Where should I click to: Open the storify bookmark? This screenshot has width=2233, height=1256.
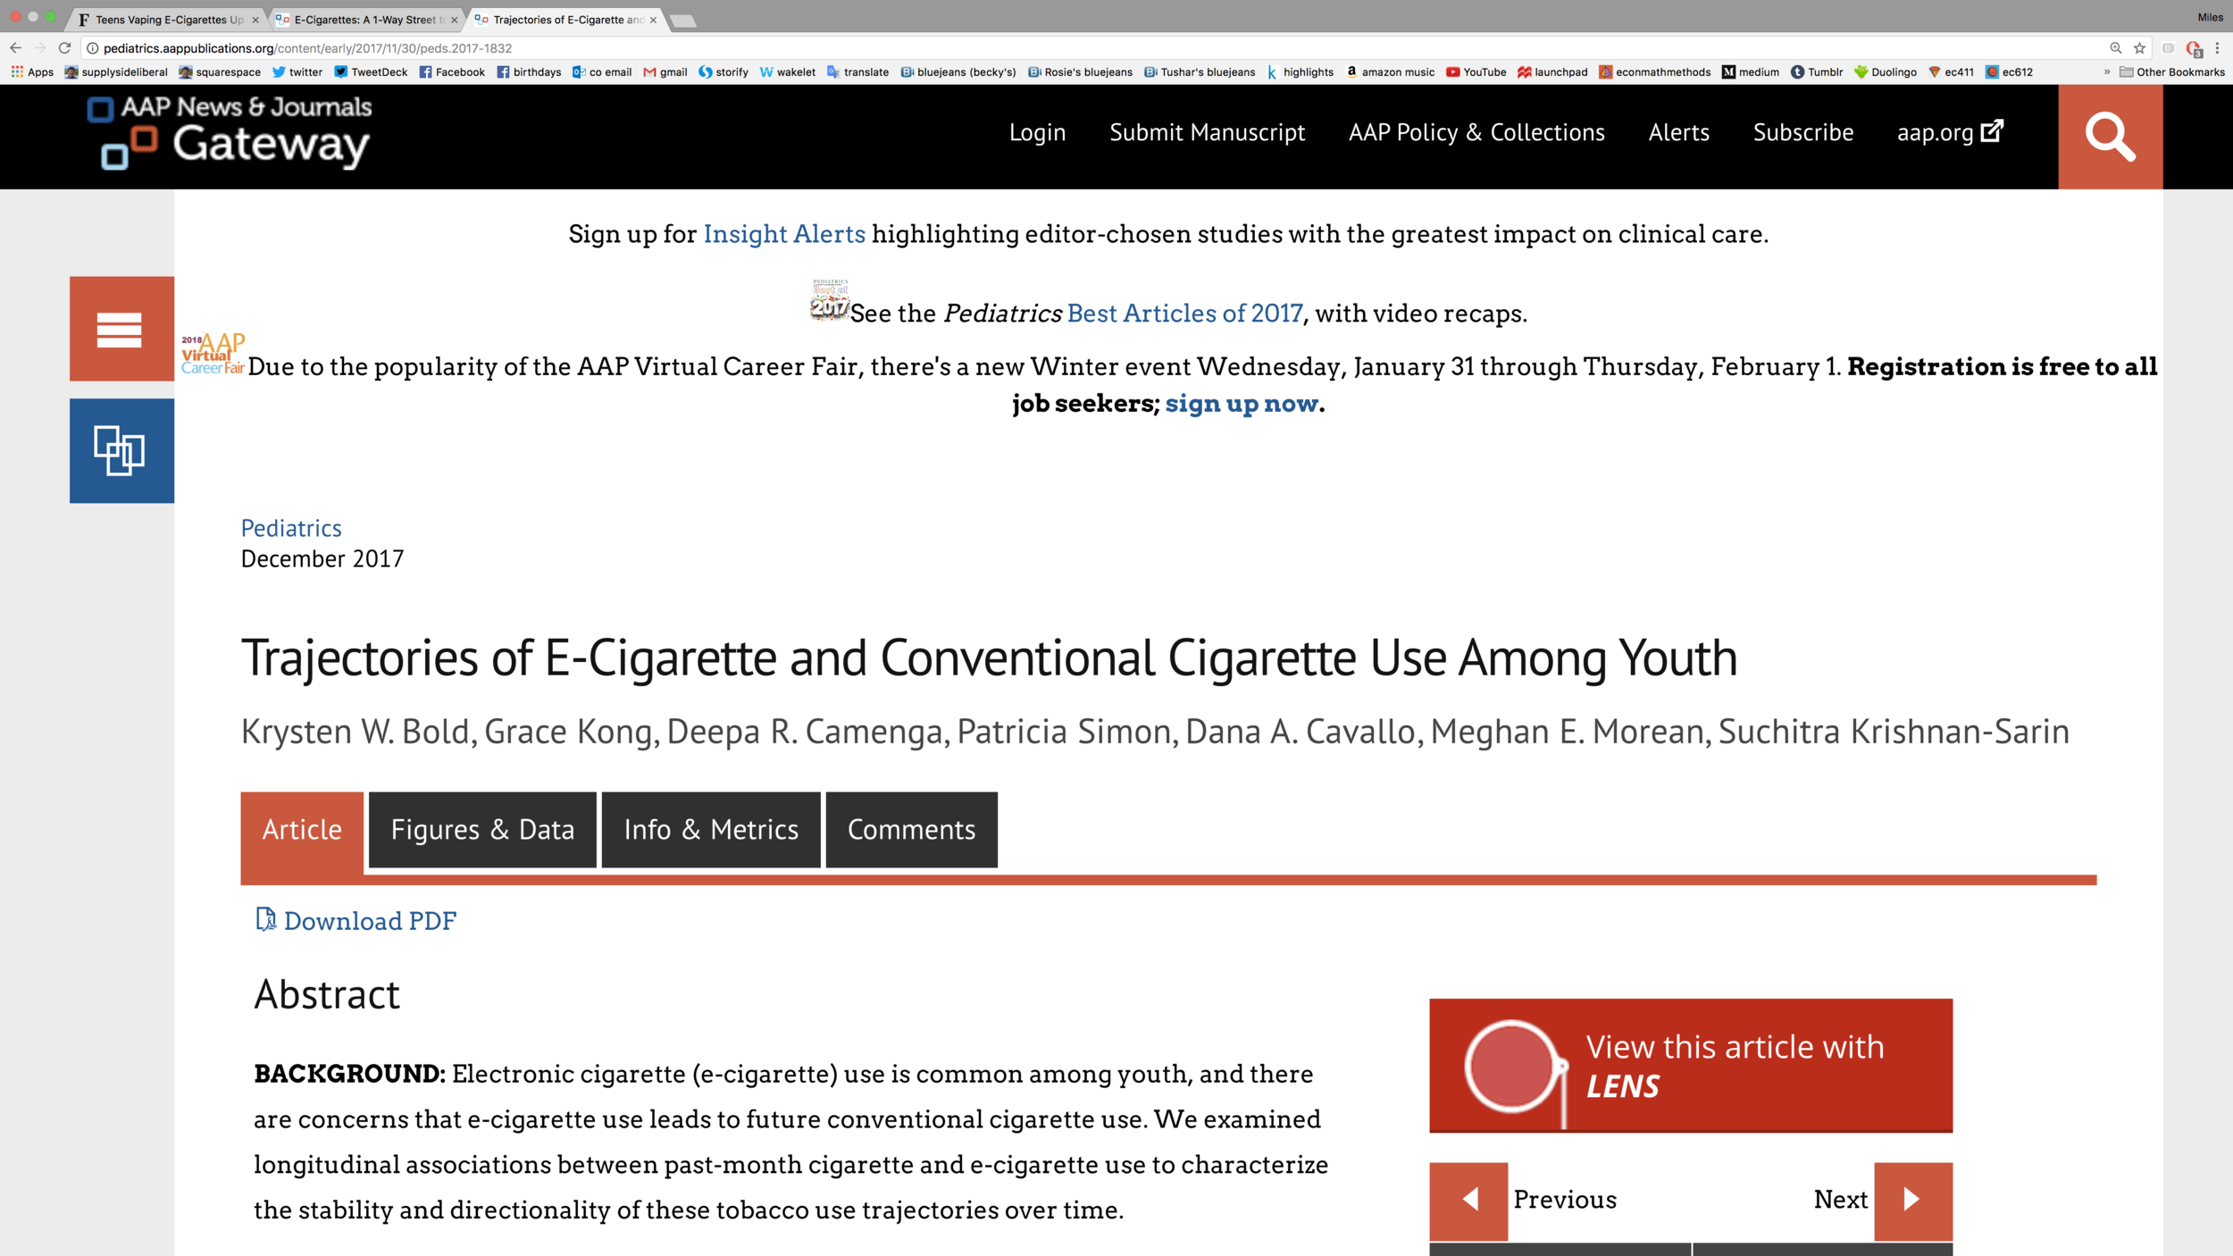[723, 72]
